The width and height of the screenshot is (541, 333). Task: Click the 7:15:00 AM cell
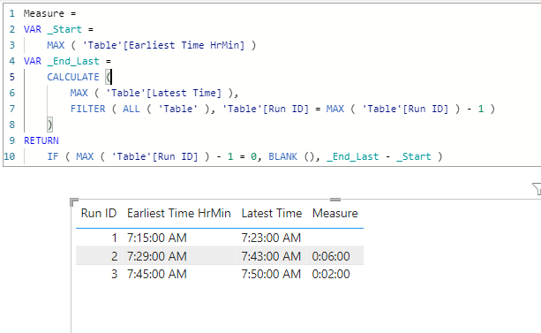[157, 238]
